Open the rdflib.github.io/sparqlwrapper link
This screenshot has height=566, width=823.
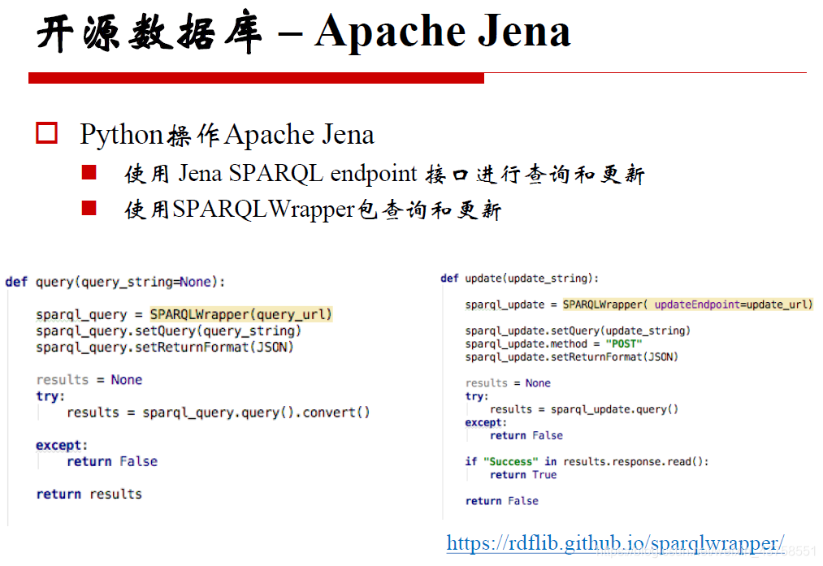pos(615,544)
